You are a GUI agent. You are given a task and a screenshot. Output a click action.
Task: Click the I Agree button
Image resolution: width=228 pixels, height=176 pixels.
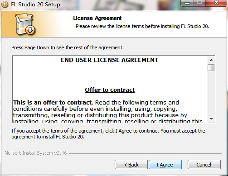pos(165,165)
